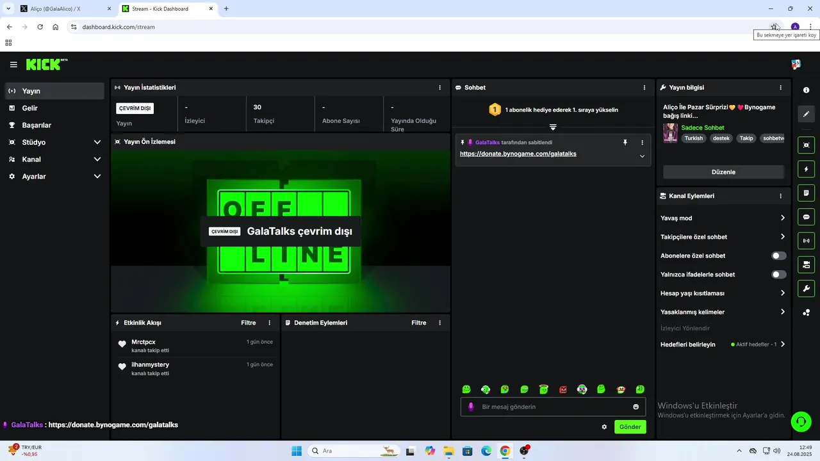The height and width of the screenshot is (461, 820).
Task: Toggle the broadcast statistics icon in the right sidebar
Action: 806,241
